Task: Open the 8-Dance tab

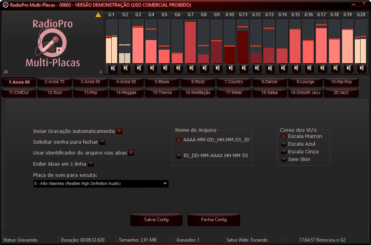Action: click(x=270, y=82)
